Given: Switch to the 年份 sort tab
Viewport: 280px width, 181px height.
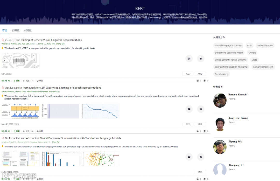Looking at the screenshot, I should click(x=5, y=30).
